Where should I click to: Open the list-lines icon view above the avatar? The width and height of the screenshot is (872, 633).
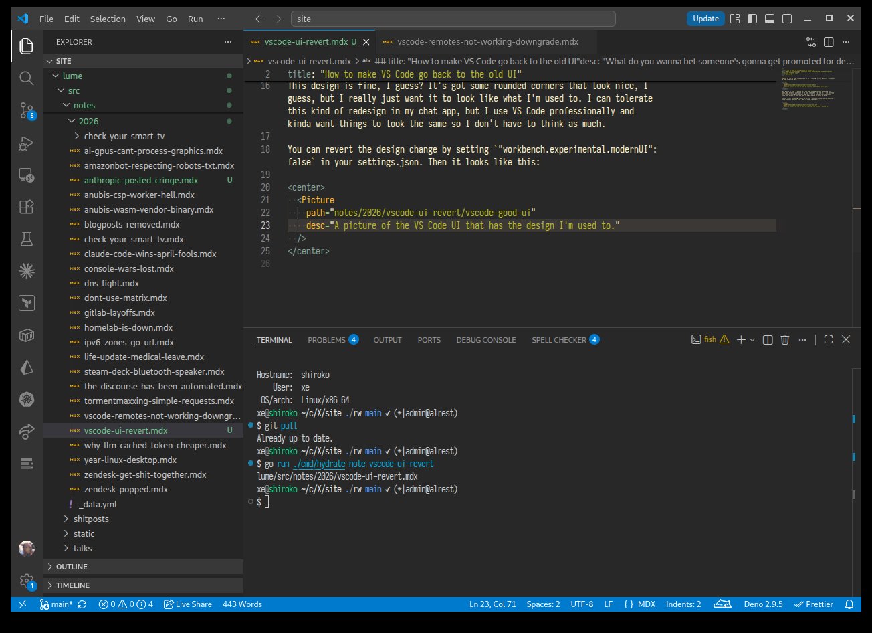click(27, 464)
